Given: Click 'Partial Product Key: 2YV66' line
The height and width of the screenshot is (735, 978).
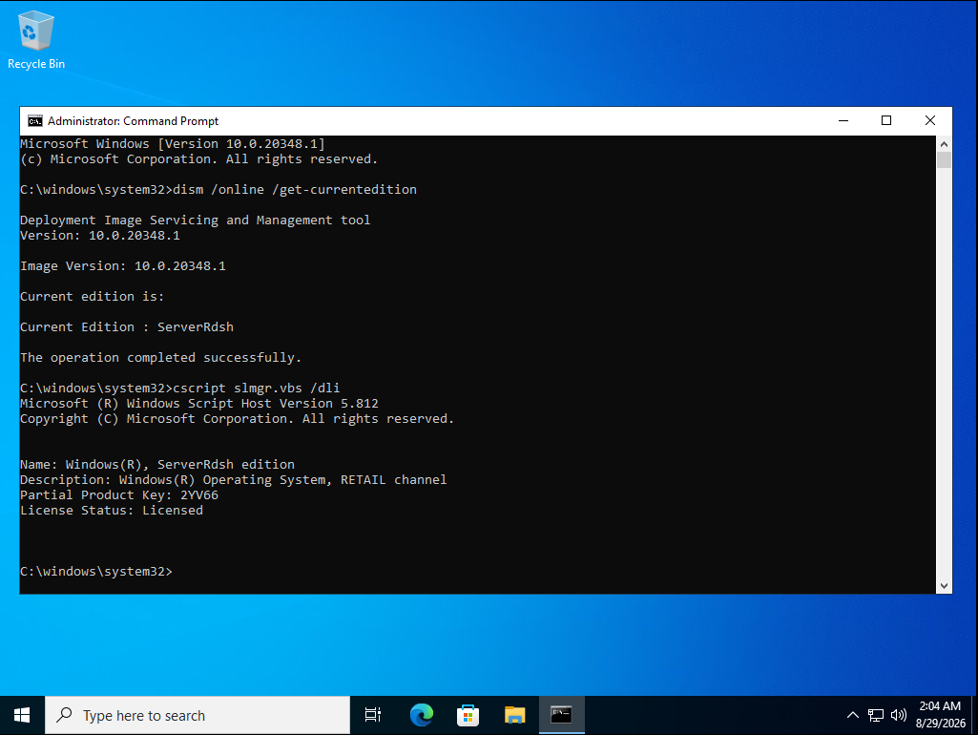Looking at the screenshot, I should [119, 494].
